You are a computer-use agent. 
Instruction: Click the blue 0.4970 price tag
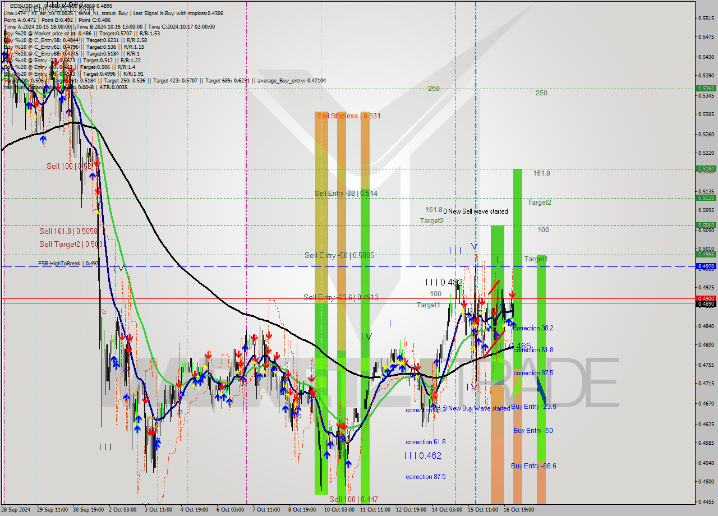coord(705,266)
